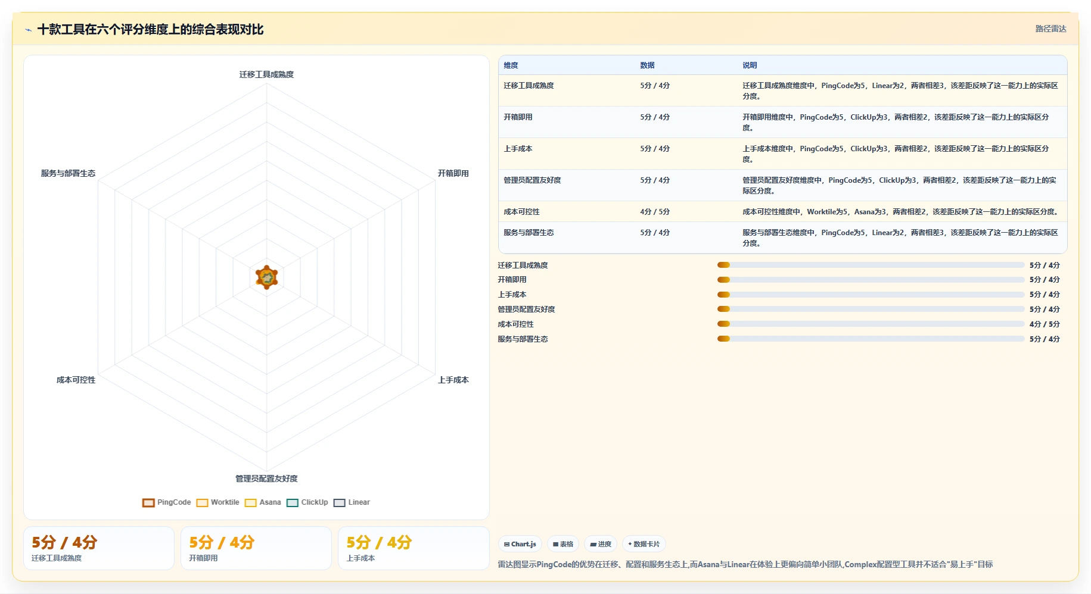The height and width of the screenshot is (594, 1091).
Task: Click the 迁移工具成熟度 progress bar
Action: tap(871, 265)
